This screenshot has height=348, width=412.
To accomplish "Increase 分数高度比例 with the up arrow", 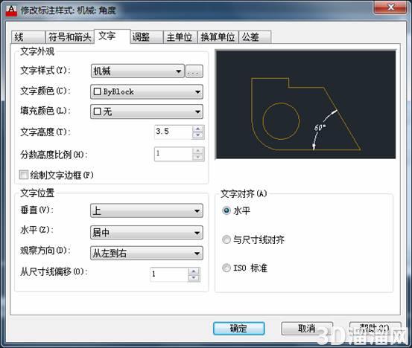I will coord(198,151).
